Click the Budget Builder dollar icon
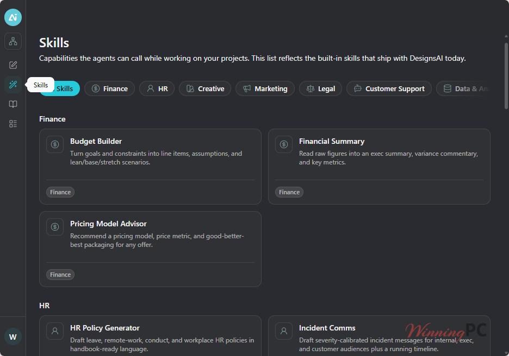This screenshot has height=356, width=509. point(55,144)
